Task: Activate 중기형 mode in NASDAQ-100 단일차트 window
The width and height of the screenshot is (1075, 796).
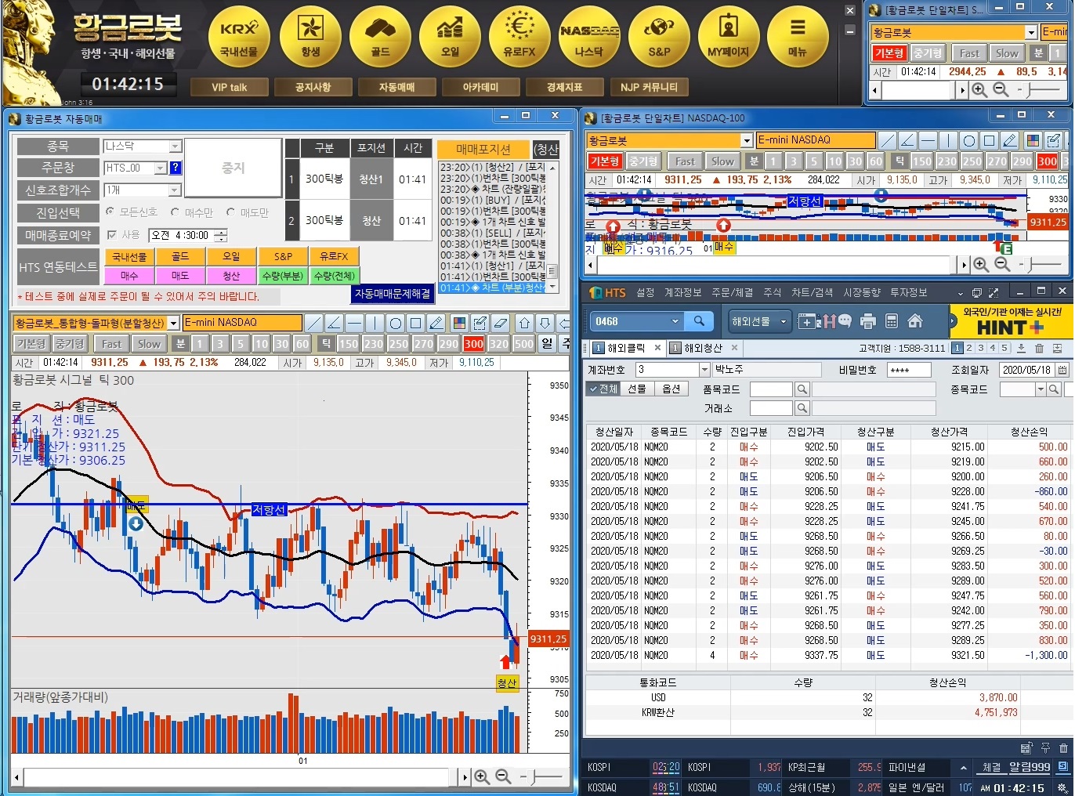Action: click(642, 161)
